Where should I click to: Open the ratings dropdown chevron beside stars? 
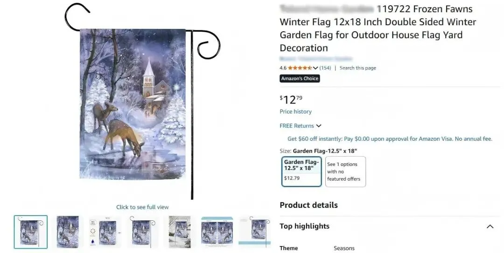point(315,68)
